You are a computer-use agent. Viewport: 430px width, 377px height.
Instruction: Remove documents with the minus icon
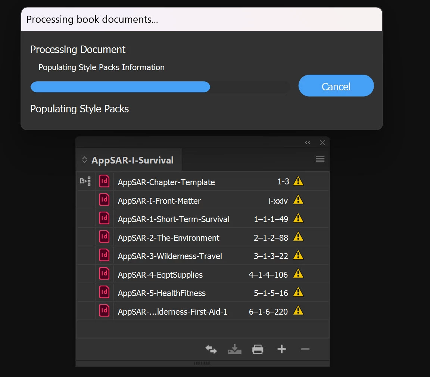(305, 349)
